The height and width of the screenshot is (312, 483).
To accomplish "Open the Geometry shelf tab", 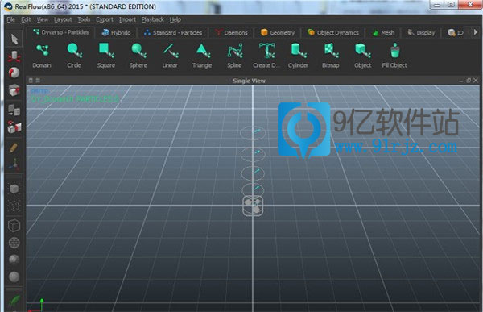I will [x=277, y=33].
